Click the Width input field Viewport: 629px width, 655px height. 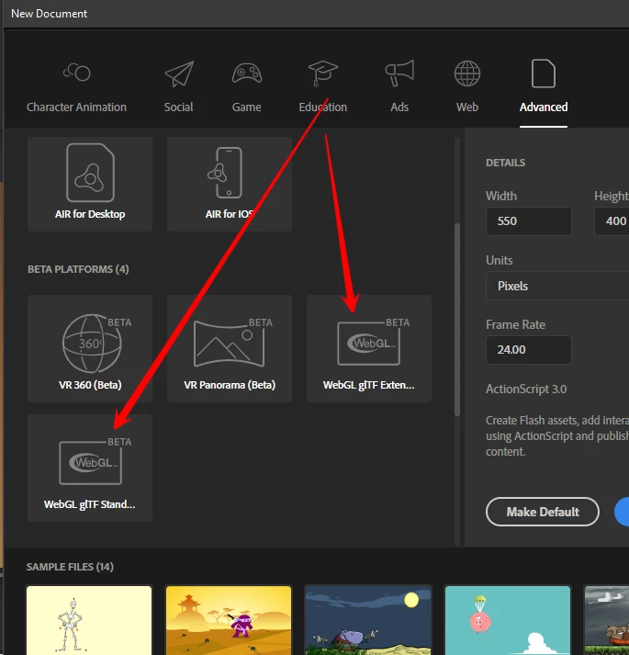529,221
